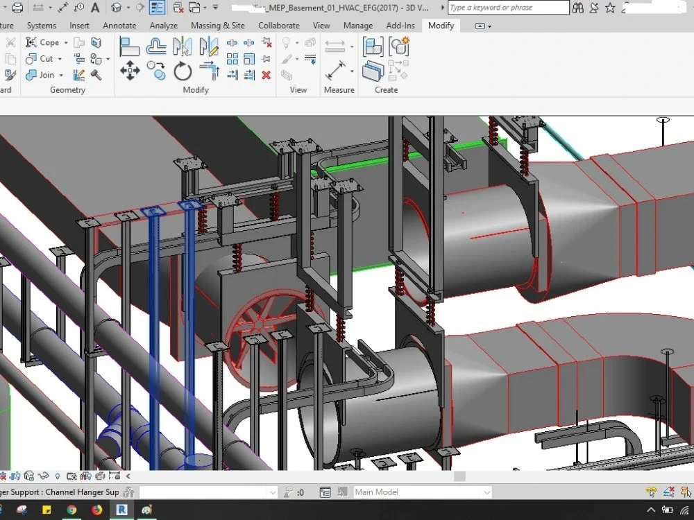Viewport: 694px width, 520px height.
Task: Open Customize Quick Access Toolbar dropdown
Action: 215,8
